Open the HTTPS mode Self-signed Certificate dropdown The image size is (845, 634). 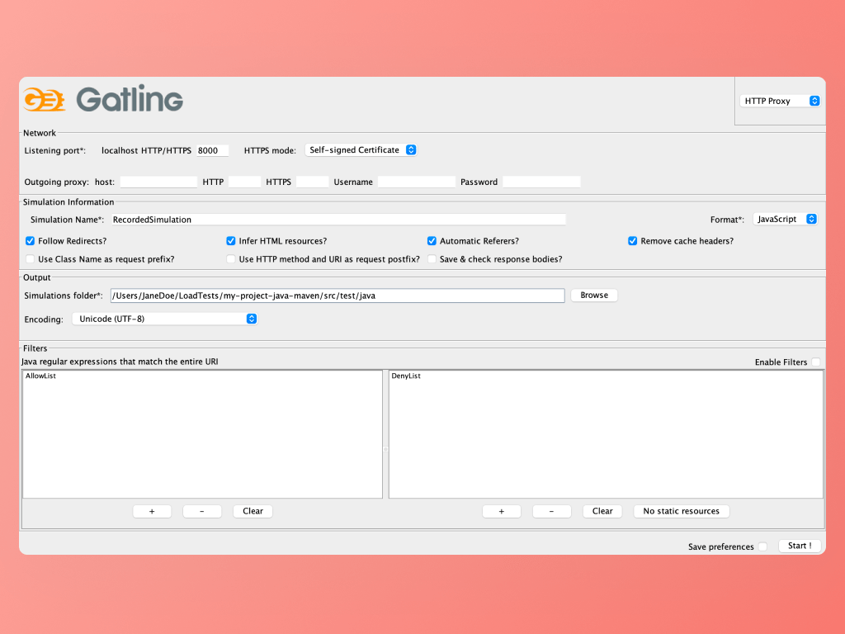click(x=361, y=150)
